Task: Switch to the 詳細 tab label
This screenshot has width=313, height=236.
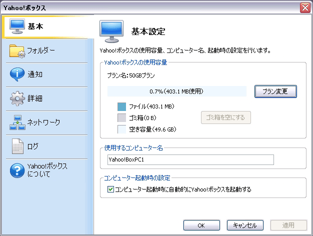Action: 35,98
